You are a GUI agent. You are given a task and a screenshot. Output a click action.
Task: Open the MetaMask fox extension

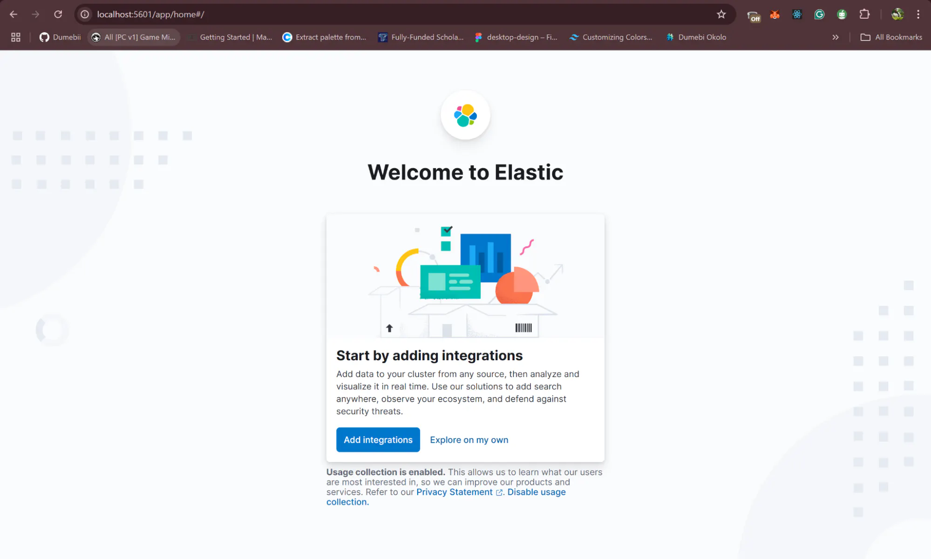pos(775,14)
